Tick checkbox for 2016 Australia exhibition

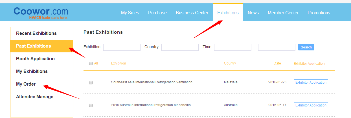point(91,105)
